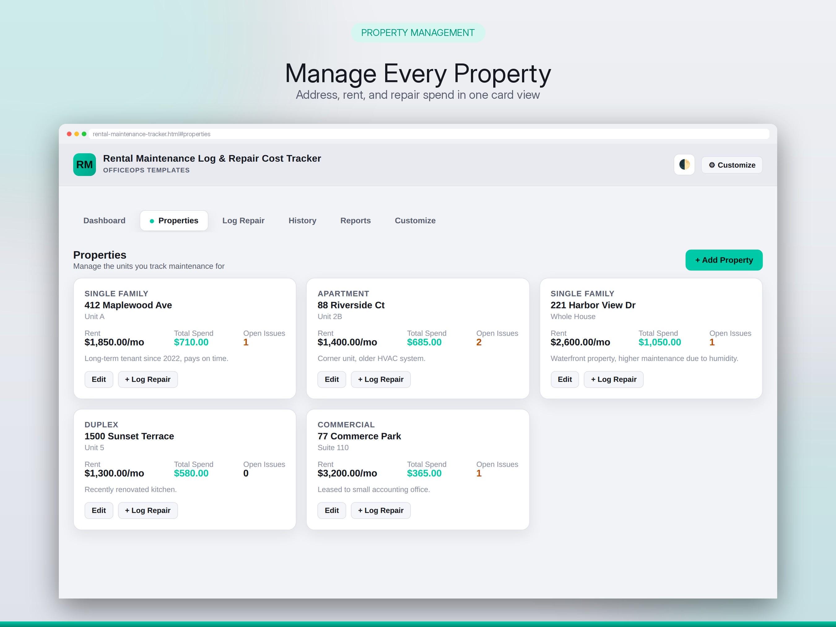Click the 88 Riverside Ct card title
836x627 pixels.
tap(351, 305)
